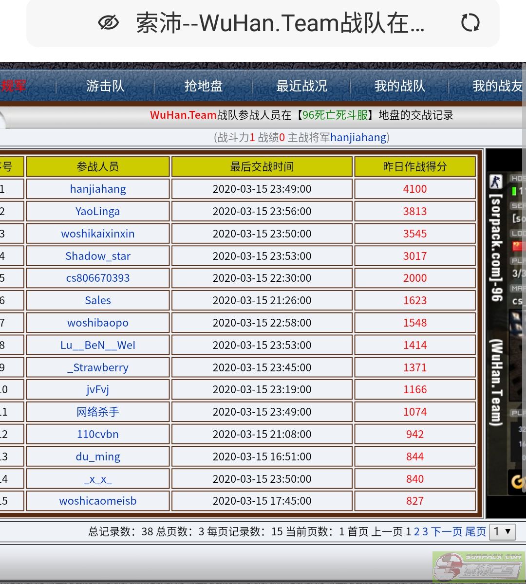The width and height of the screenshot is (526, 584).
Task: Select player Shadow_star in the list
Action: [98, 256]
